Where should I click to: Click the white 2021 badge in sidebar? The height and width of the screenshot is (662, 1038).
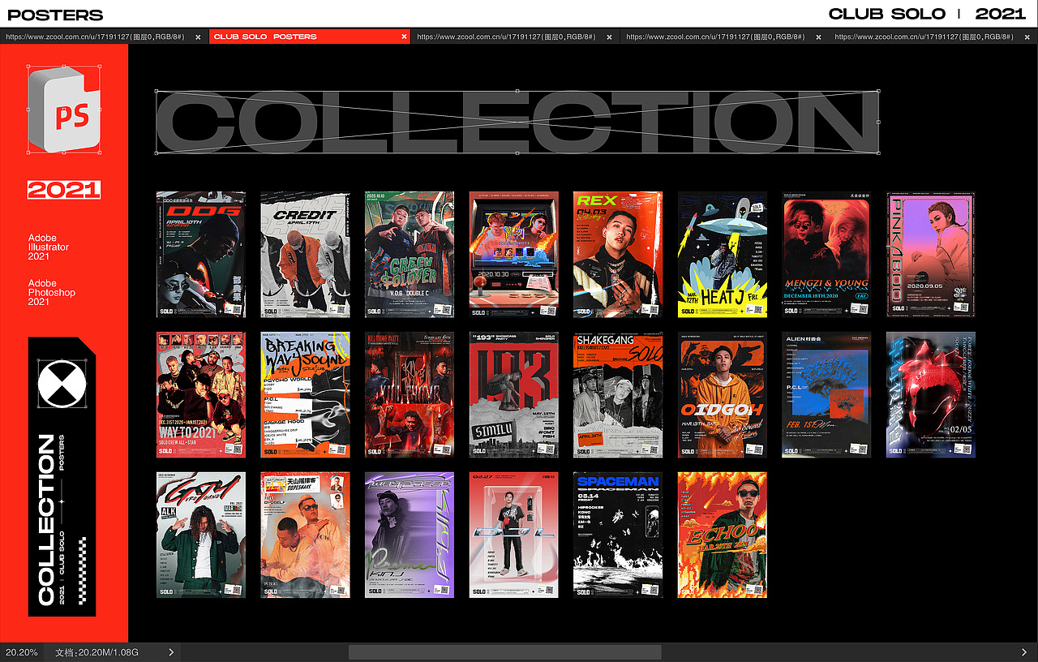click(x=64, y=190)
